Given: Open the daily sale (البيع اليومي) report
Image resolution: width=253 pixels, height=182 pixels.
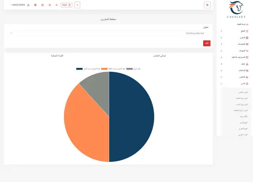Looking at the screenshot, I should coord(244,122).
